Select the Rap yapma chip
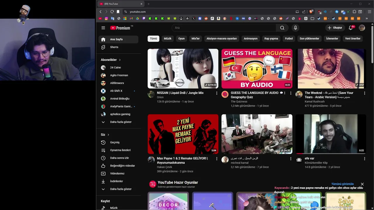Screen dimensions: 374x210 [271, 38]
